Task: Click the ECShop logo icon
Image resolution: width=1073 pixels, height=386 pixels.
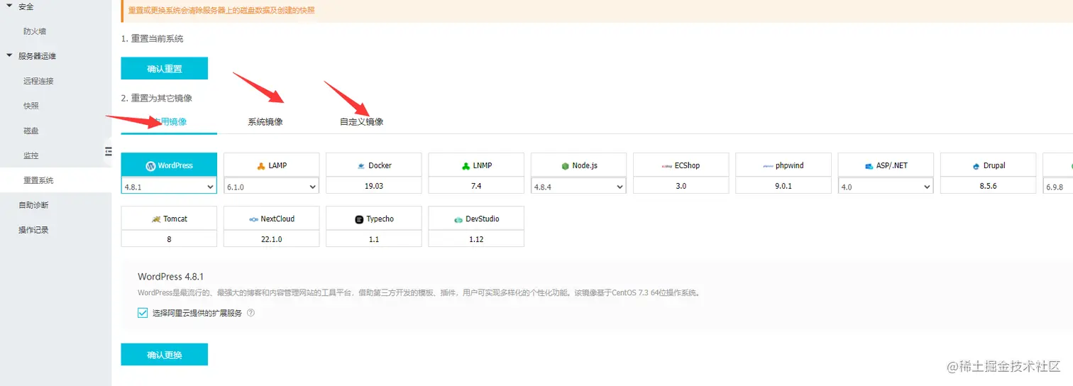Action: 666,166
